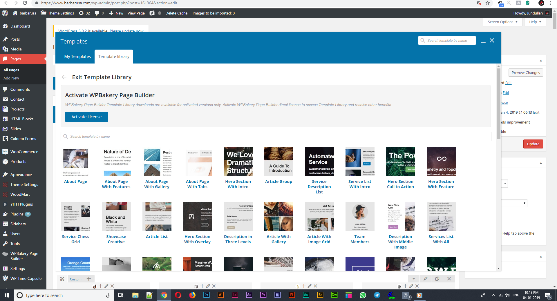Click the Preview Changes button
The width and height of the screenshot is (557, 301).
[526, 73]
